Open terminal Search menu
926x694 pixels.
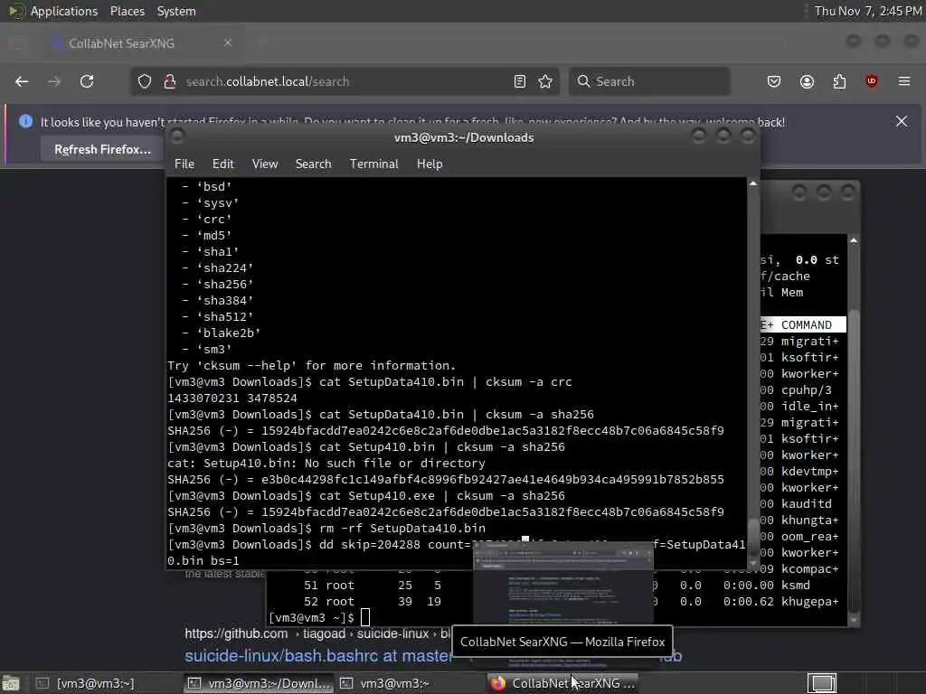click(313, 164)
